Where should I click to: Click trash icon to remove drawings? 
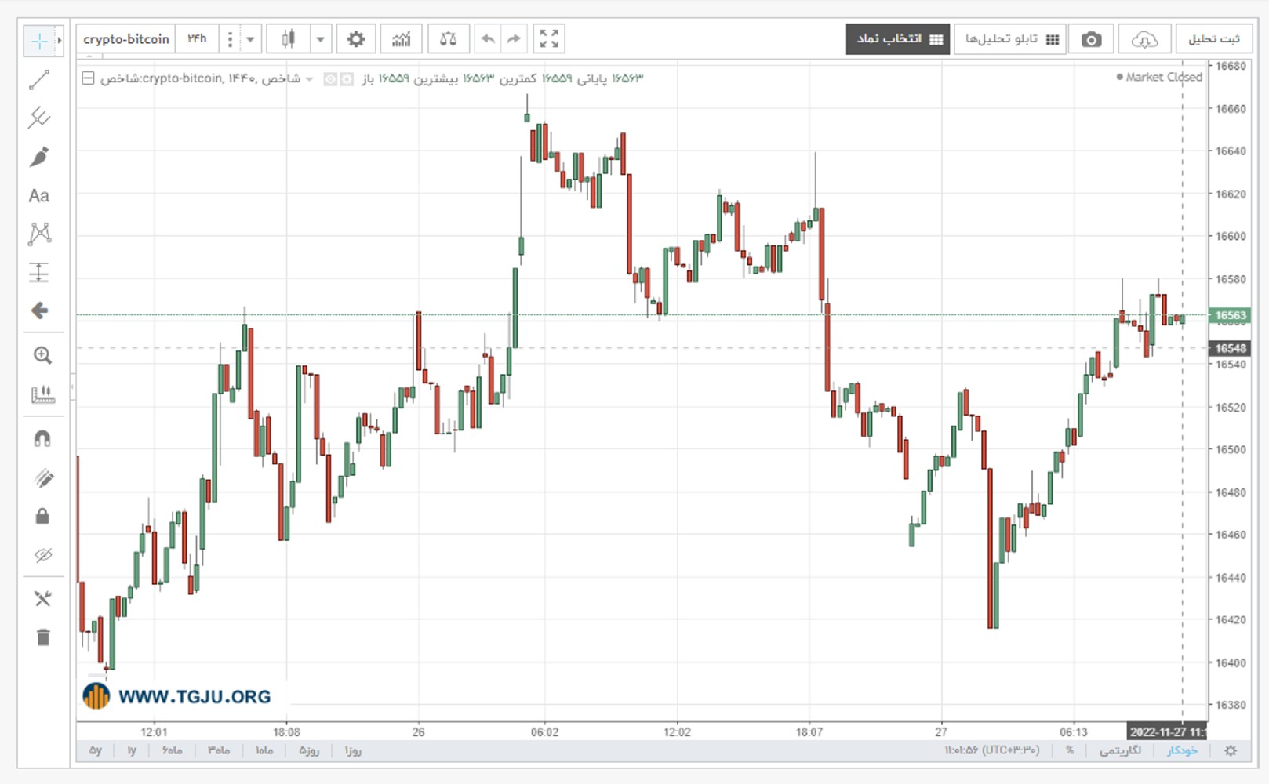coord(42,637)
